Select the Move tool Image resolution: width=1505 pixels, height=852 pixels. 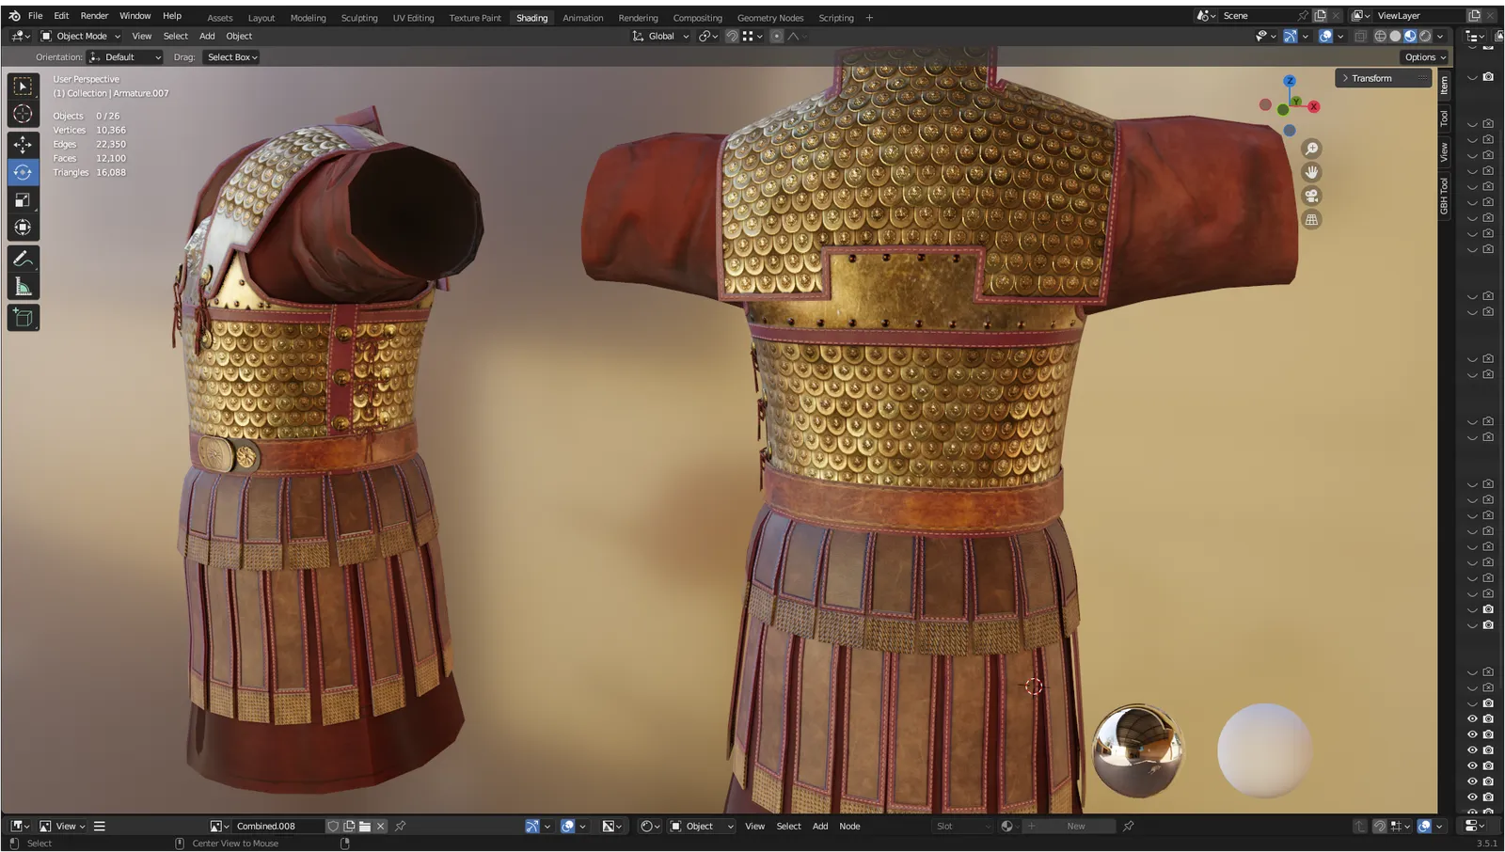tap(23, 144)
